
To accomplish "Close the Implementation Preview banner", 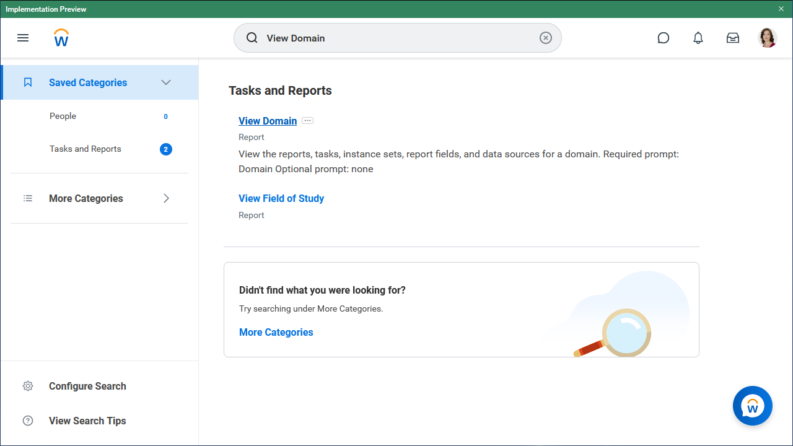I will tap(781, 9).
